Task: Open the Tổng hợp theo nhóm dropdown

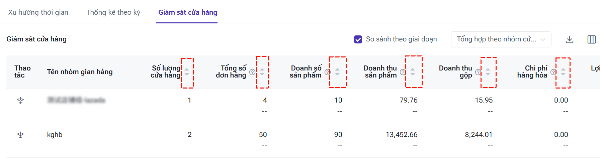Action: pos(501,39)
